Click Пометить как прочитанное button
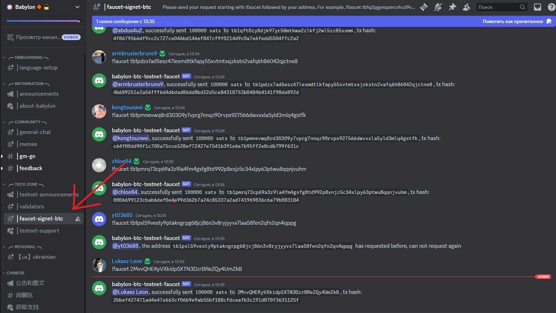Viewport: 556px width, 313px height. point(517,22)
